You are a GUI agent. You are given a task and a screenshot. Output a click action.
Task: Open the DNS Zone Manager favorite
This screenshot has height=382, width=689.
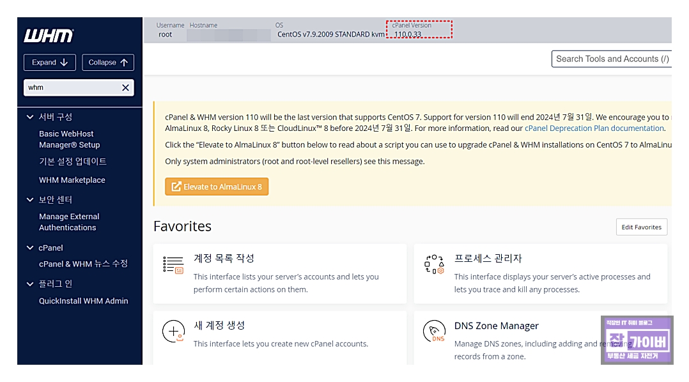click(541, 337)
